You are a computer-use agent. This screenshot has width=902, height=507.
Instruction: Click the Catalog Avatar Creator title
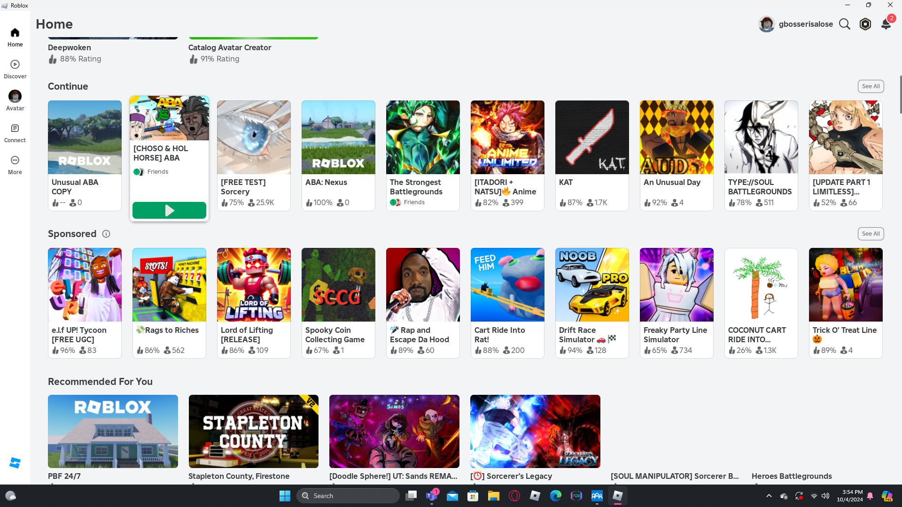coord(230,47)
